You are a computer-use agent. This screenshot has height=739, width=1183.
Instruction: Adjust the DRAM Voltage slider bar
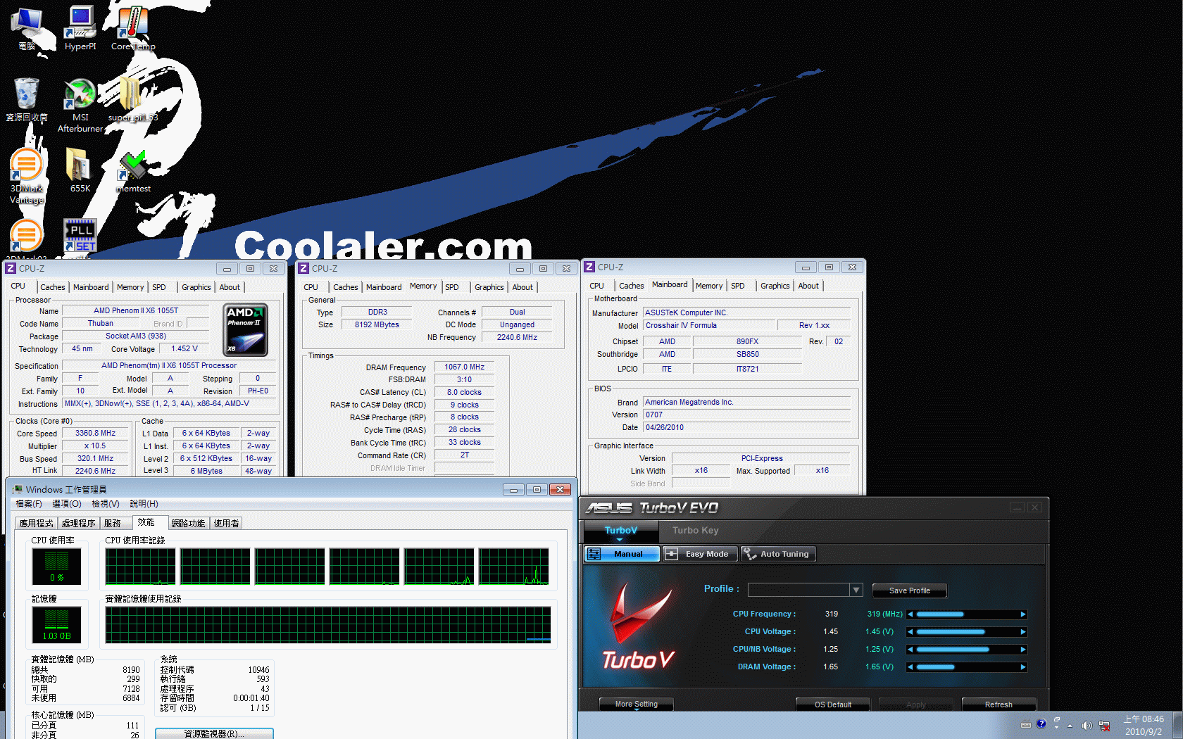click(967, 667)
